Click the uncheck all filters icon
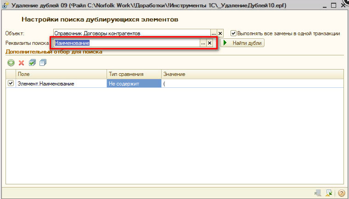 (x=43, y=63)
